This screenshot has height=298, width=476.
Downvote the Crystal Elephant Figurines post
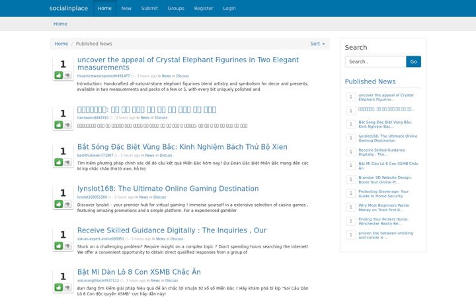point(67,75)
